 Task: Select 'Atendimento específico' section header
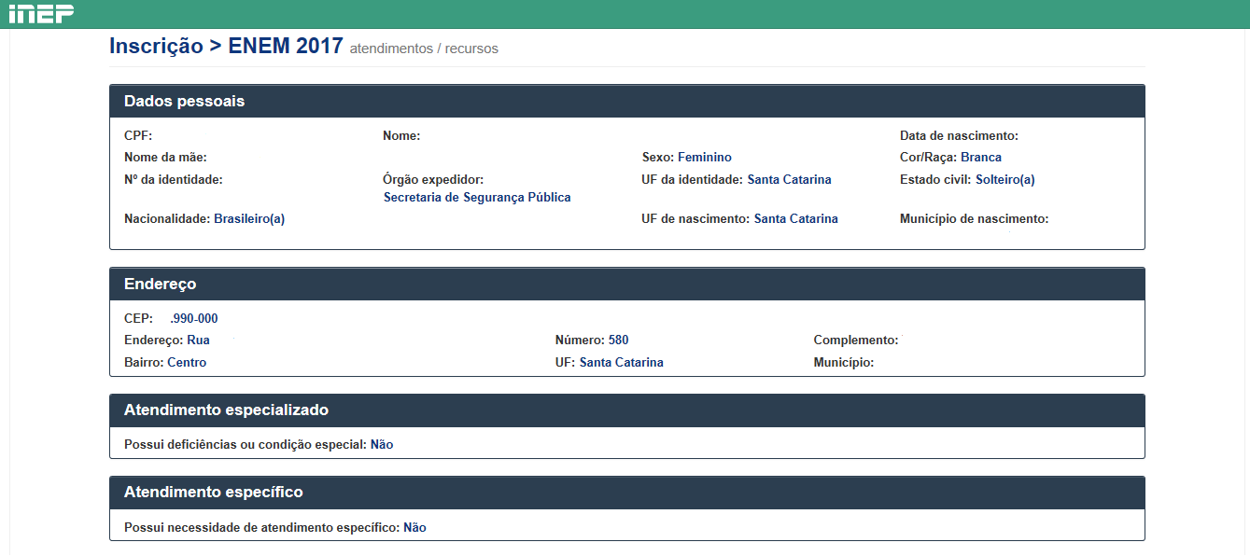pos(627,493)
